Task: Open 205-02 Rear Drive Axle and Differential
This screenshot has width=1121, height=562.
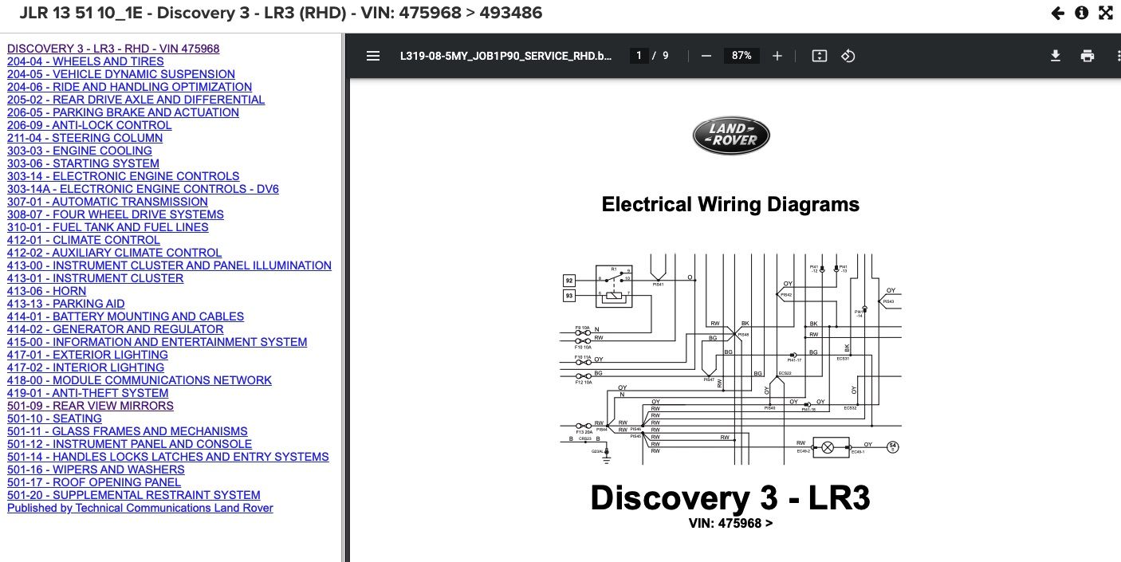Action: [x=136, y=100]
